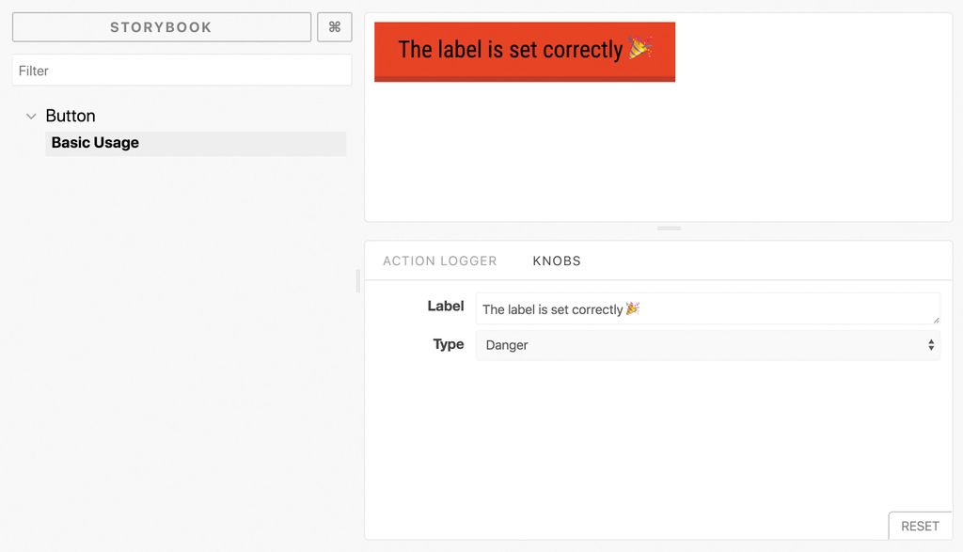Click the vertical sidebar resize handle
The width and height of the screenshot is (963, 552).
tap(358, 279)
